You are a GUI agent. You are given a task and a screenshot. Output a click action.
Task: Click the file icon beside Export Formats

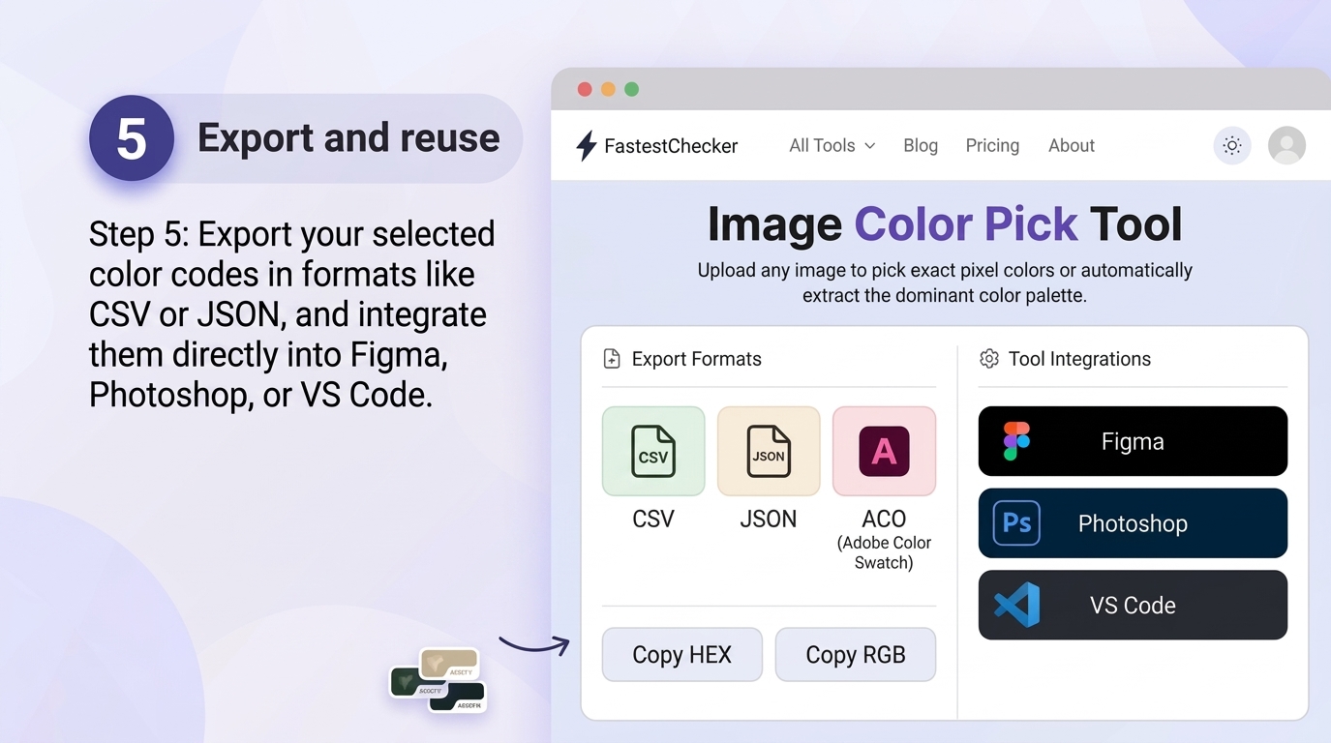tap(612, 359)
